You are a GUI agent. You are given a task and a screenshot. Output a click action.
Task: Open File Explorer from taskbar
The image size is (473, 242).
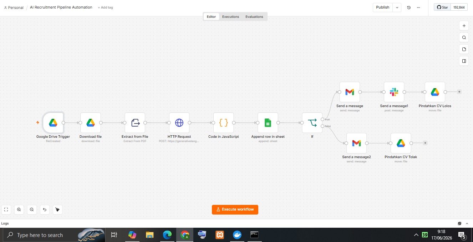pyautogui.click(x=150, y=235)
